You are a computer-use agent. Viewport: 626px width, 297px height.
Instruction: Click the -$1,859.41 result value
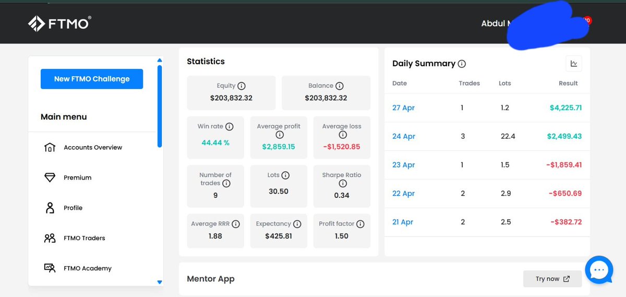564,165
